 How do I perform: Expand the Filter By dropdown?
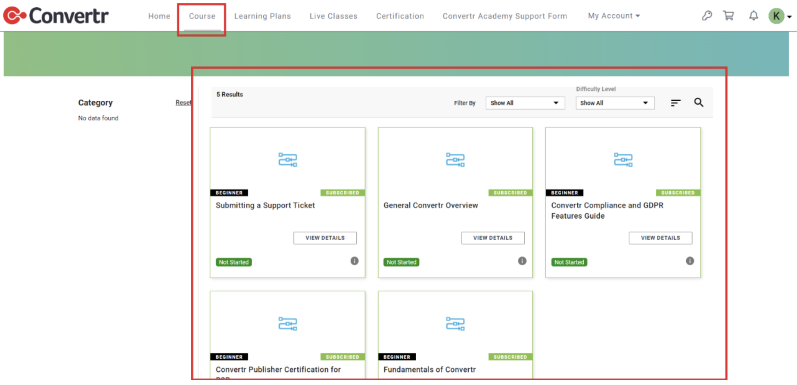[x=525, y=103]
